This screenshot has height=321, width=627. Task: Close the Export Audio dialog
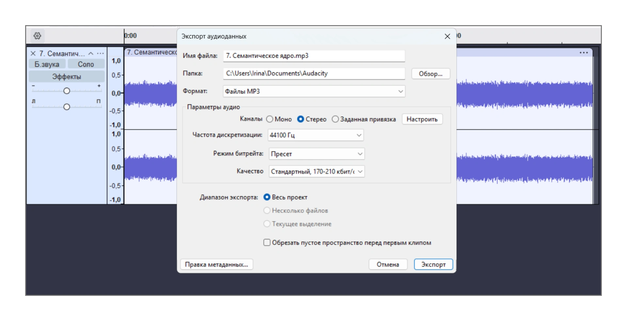(447, 37)
